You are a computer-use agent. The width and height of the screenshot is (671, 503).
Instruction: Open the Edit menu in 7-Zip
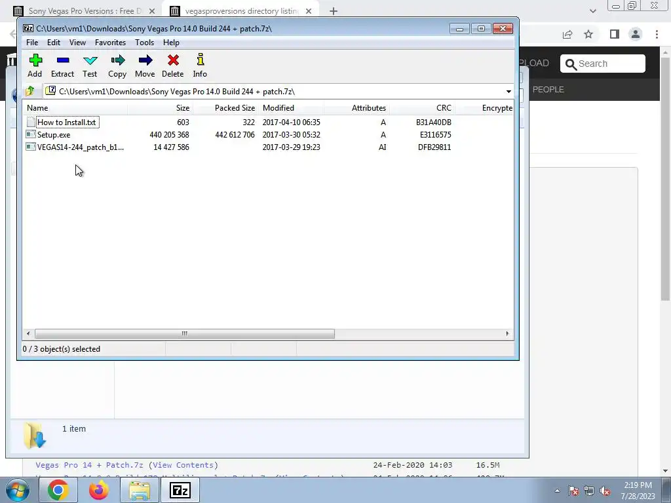(x=54, y=43)
